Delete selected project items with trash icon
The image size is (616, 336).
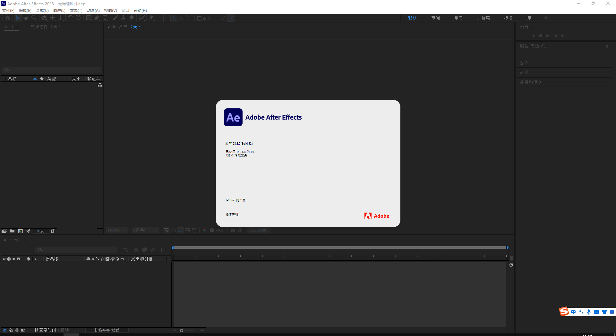[x=53, y=231]
